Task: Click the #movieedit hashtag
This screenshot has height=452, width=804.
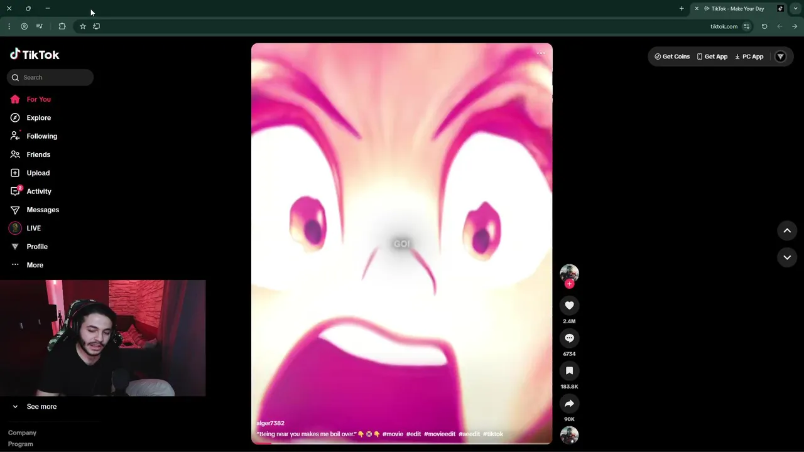Action: coord(440,434)
